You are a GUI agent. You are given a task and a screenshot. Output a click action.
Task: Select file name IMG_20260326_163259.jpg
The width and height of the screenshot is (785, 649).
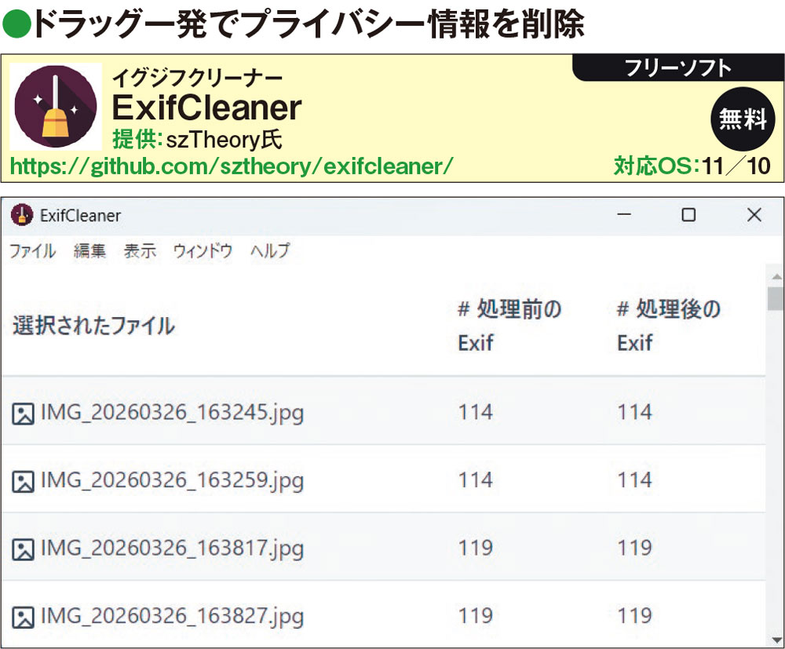[x=172, y=481]
